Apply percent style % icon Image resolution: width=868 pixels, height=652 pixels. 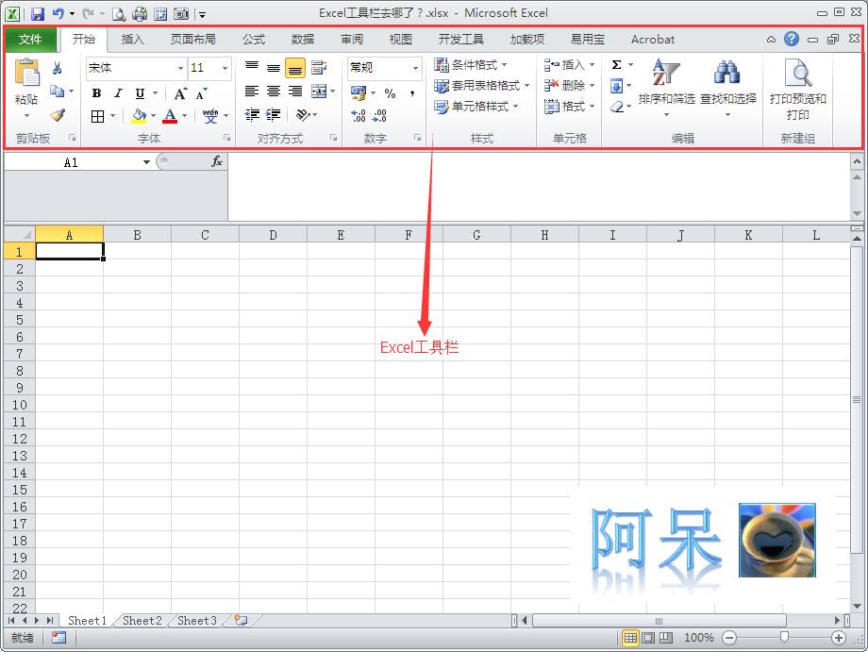[x=389, y=93]
